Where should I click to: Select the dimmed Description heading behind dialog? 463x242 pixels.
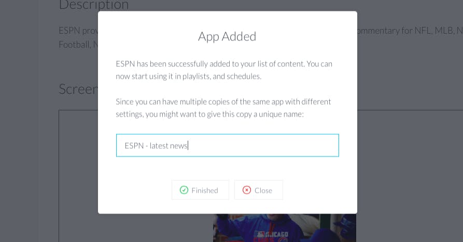point(94,5)
